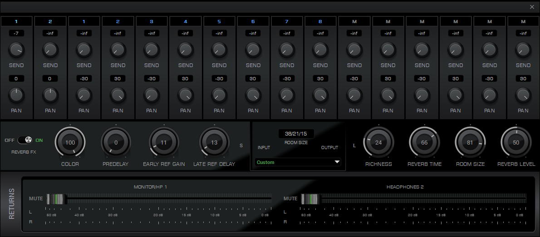
Task: Close the reverb mixer window
Action: 532,7
